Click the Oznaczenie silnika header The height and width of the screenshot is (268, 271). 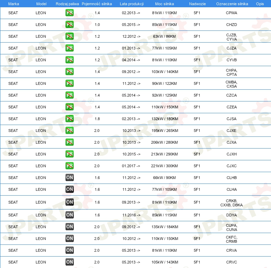click(x=232, y=4)
